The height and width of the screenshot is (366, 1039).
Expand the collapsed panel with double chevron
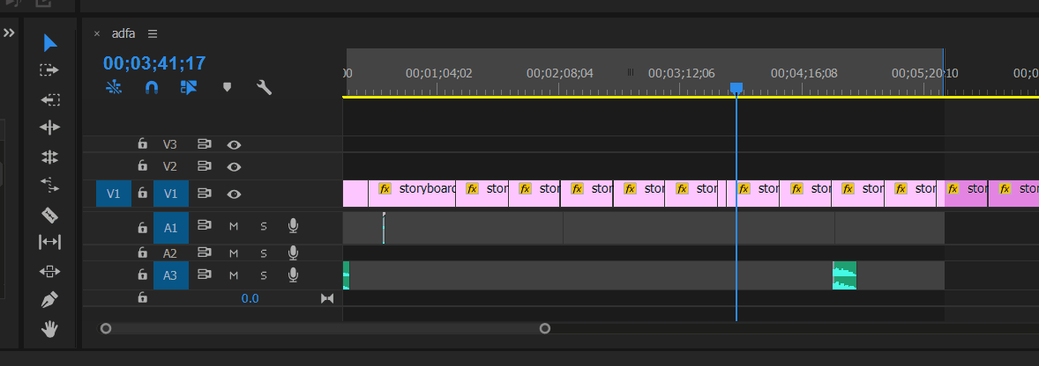[x=9, y=33]
